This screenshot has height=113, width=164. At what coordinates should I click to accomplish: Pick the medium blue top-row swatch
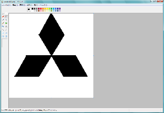(x=56, y=9)
